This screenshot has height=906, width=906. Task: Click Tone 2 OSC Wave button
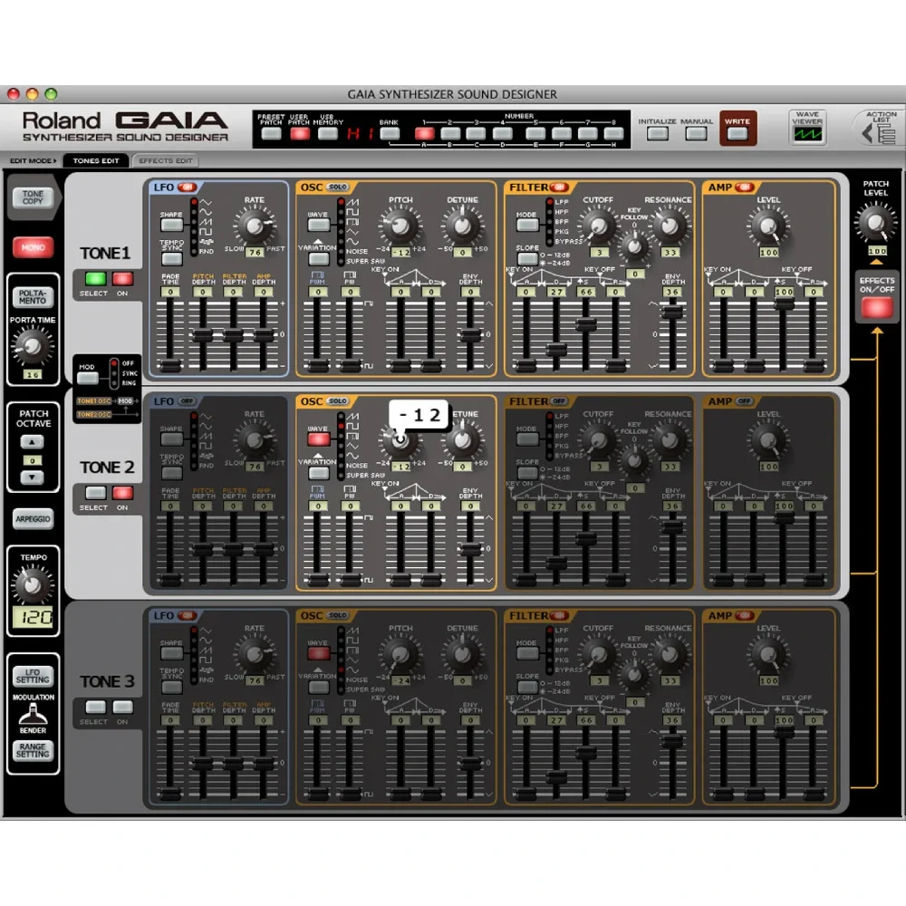coord(318,439)
